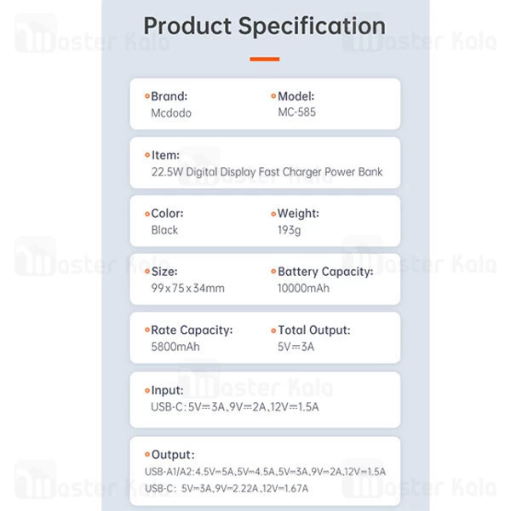
Task: Select the 193g weight value
Action: pyautogui.click(x=291, y=230)
